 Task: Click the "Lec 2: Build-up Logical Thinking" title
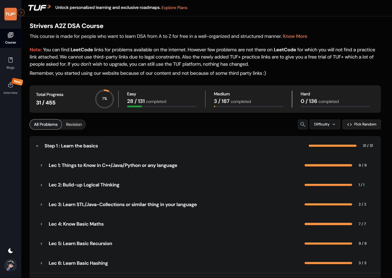coord(84,185)
